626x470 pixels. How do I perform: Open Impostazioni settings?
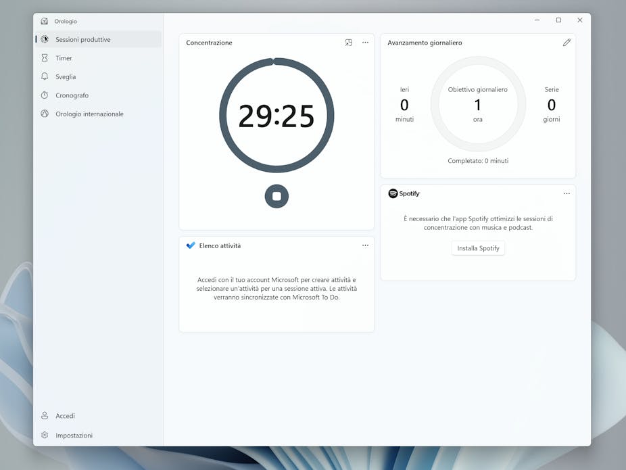point(74,436)
